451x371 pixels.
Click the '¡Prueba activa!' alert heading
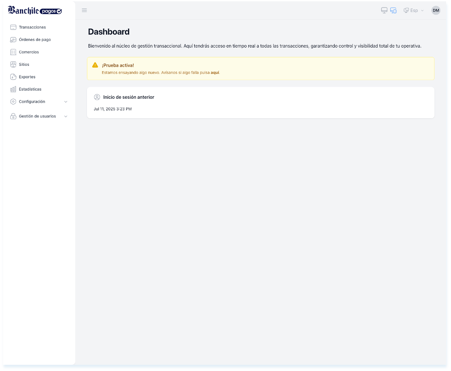point(118,65)
